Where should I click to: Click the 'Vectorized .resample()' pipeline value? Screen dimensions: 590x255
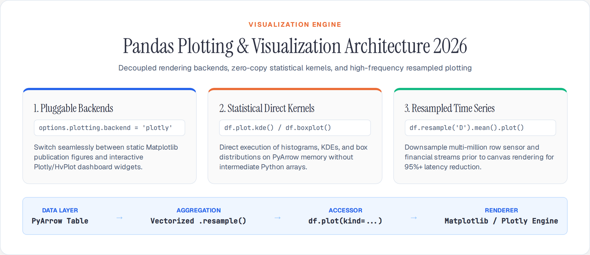point(199,221)
